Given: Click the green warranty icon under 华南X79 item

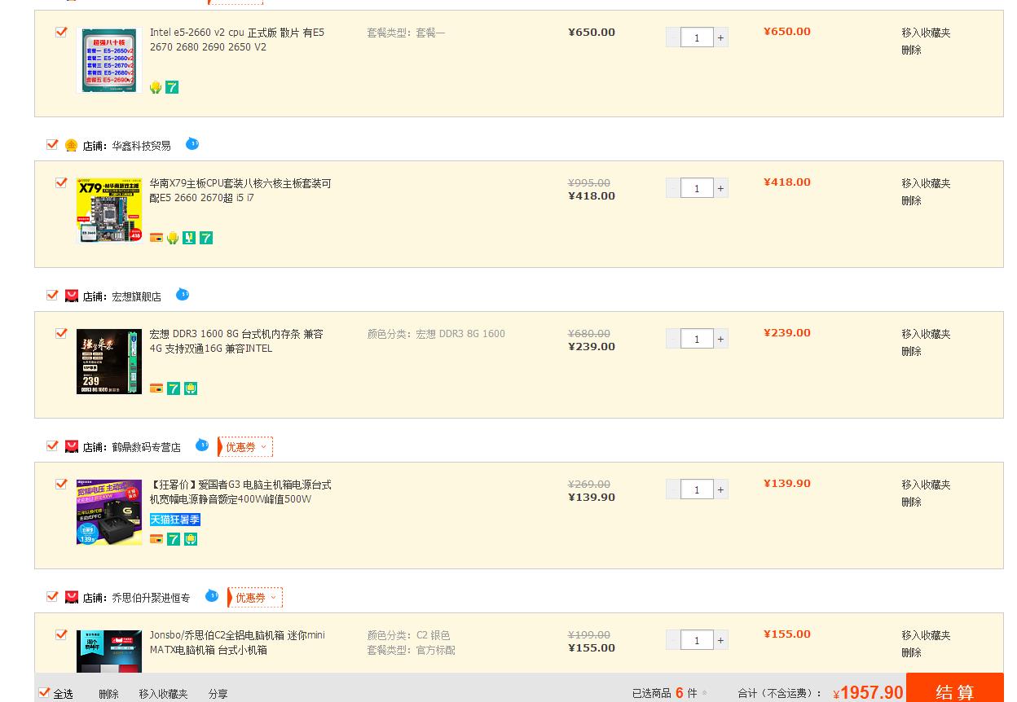Looking at the screenshot, I should coord(189,238).
